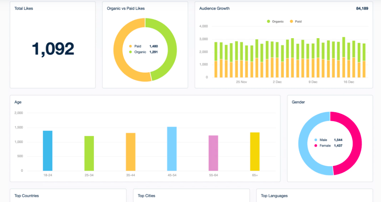Image resolution: width=381 pixels, height=202 pixels.
Task: Select the 65+ yellow age bar
Action: click(255, 152)
